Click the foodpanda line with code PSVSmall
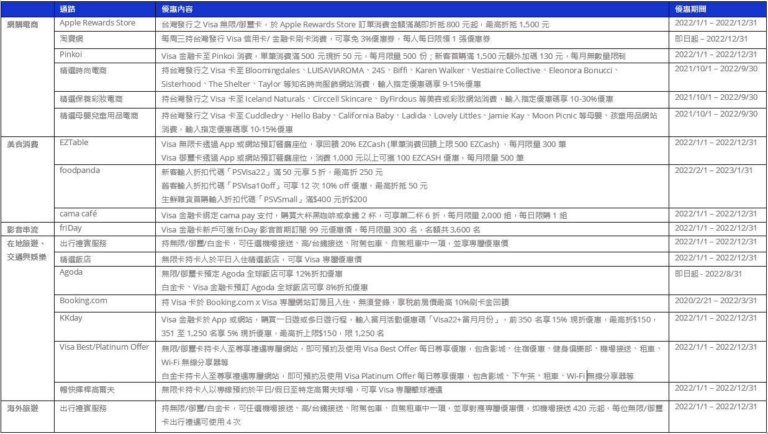768x434 pixels. [264, 200]
